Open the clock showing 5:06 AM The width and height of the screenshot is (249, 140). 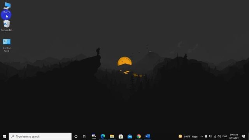[x=234, y=136]
